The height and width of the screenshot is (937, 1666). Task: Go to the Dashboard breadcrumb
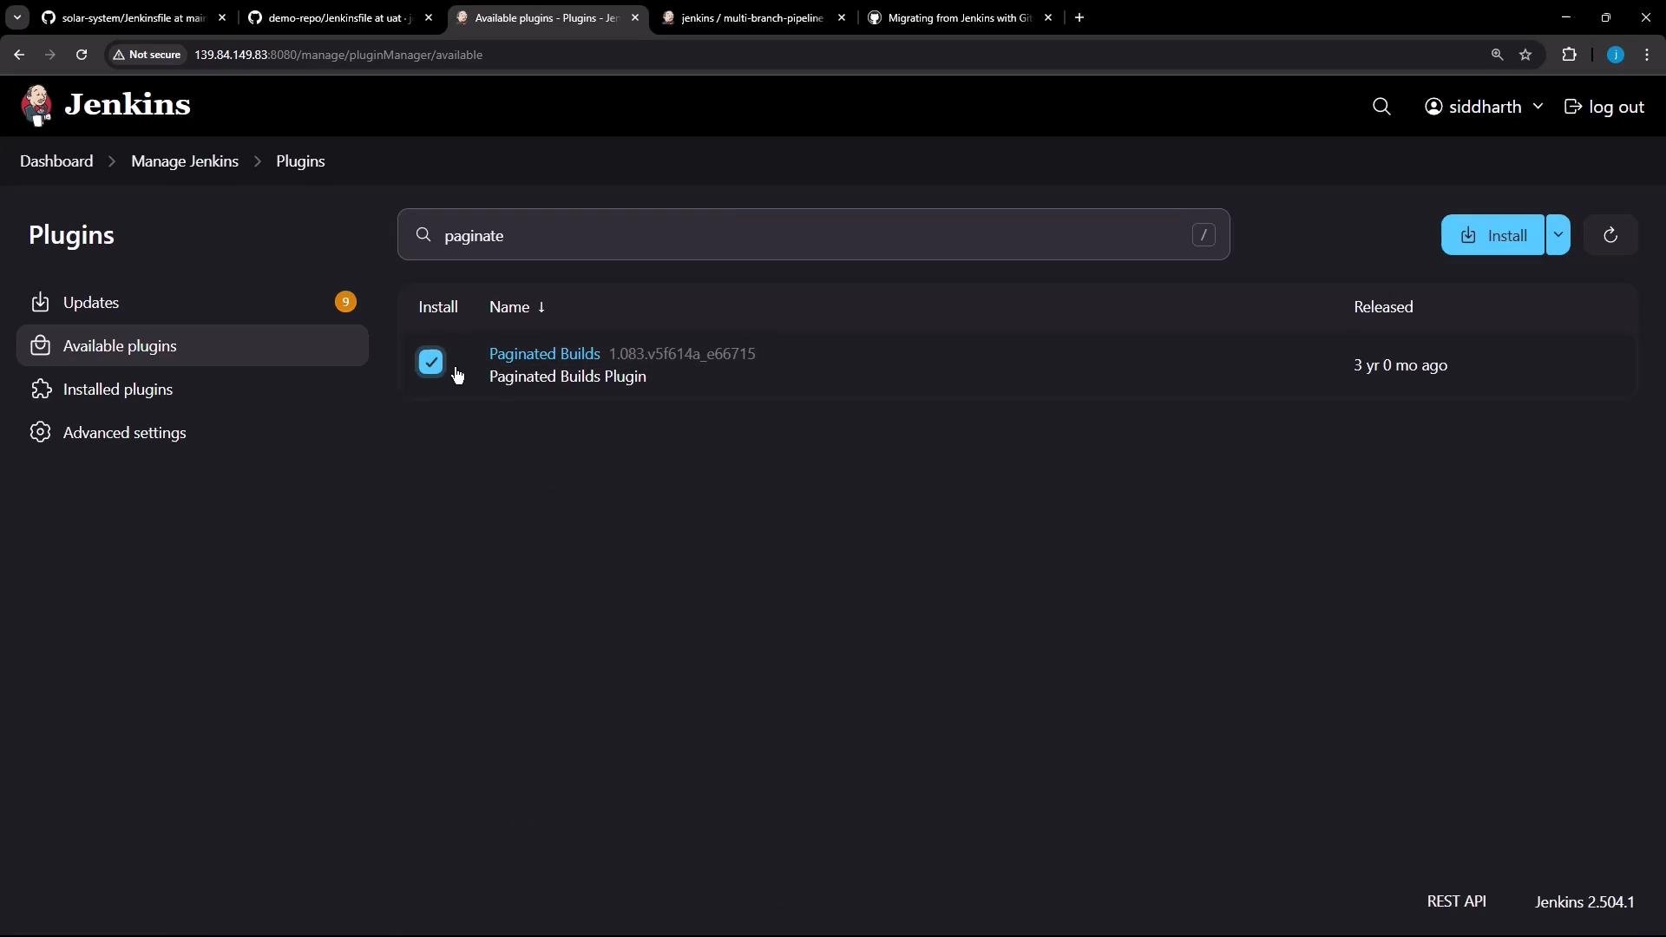click(x=56, y=161)
